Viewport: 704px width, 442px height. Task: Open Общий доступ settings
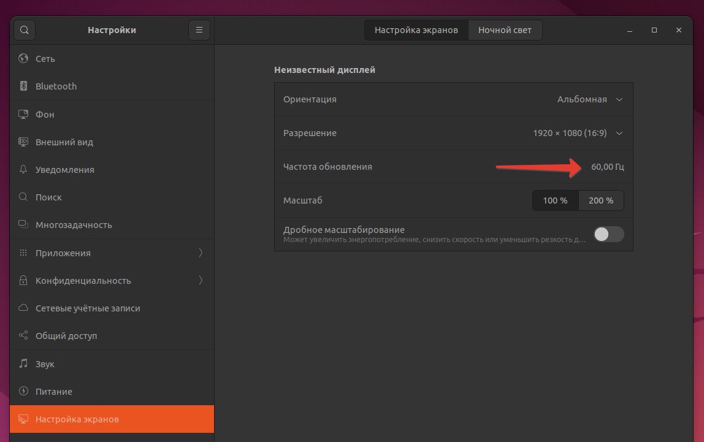tap(112, 336)
